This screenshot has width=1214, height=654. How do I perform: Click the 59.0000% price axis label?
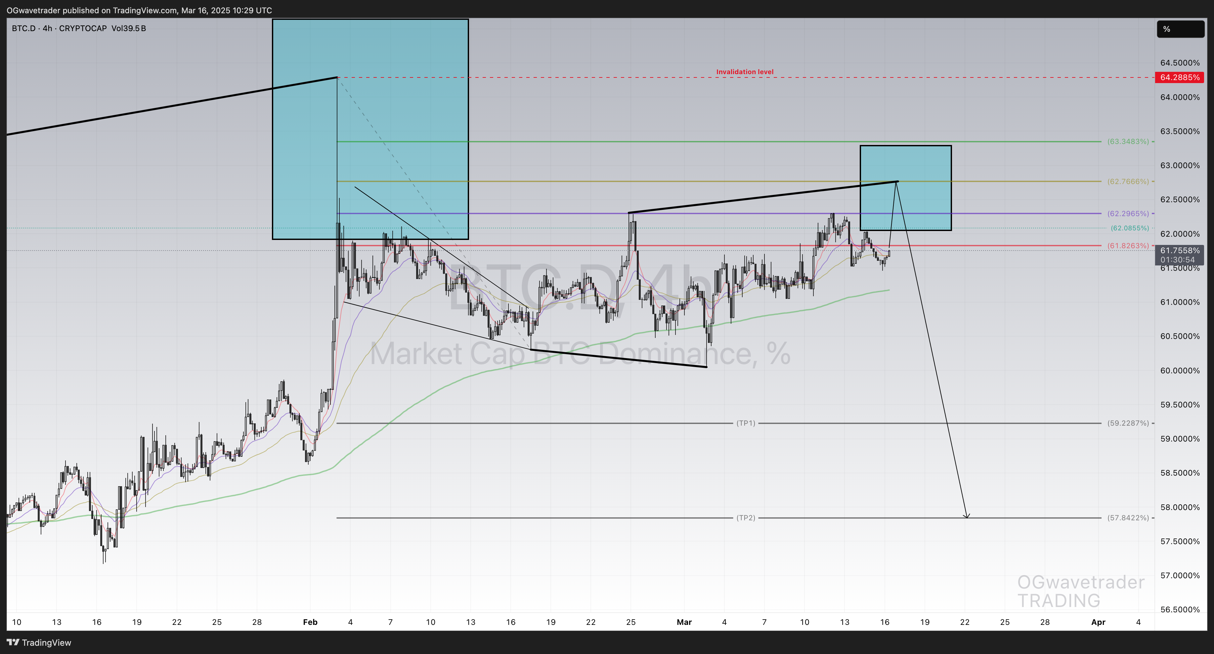pos(1180,439)
